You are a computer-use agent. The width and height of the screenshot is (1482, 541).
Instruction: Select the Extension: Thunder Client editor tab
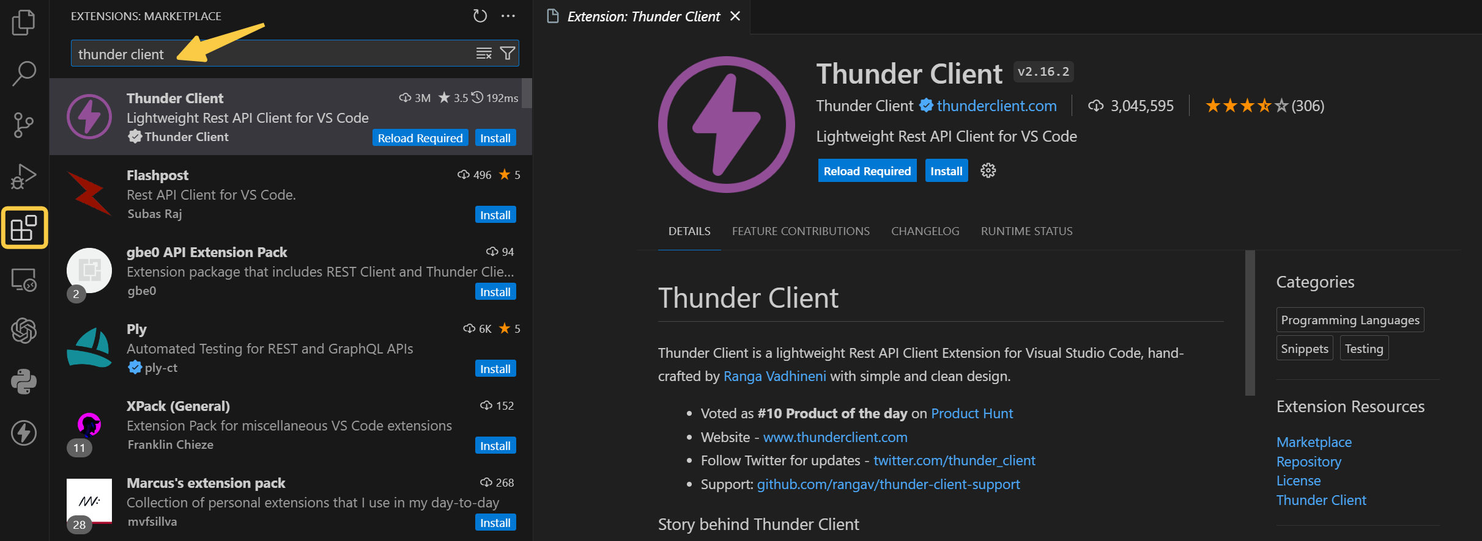pos(643,16)
